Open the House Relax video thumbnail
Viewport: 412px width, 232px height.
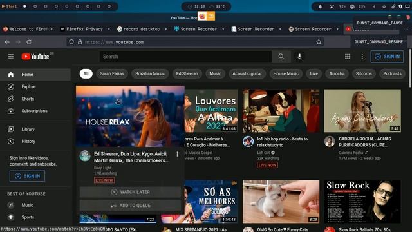coord(130,116)
